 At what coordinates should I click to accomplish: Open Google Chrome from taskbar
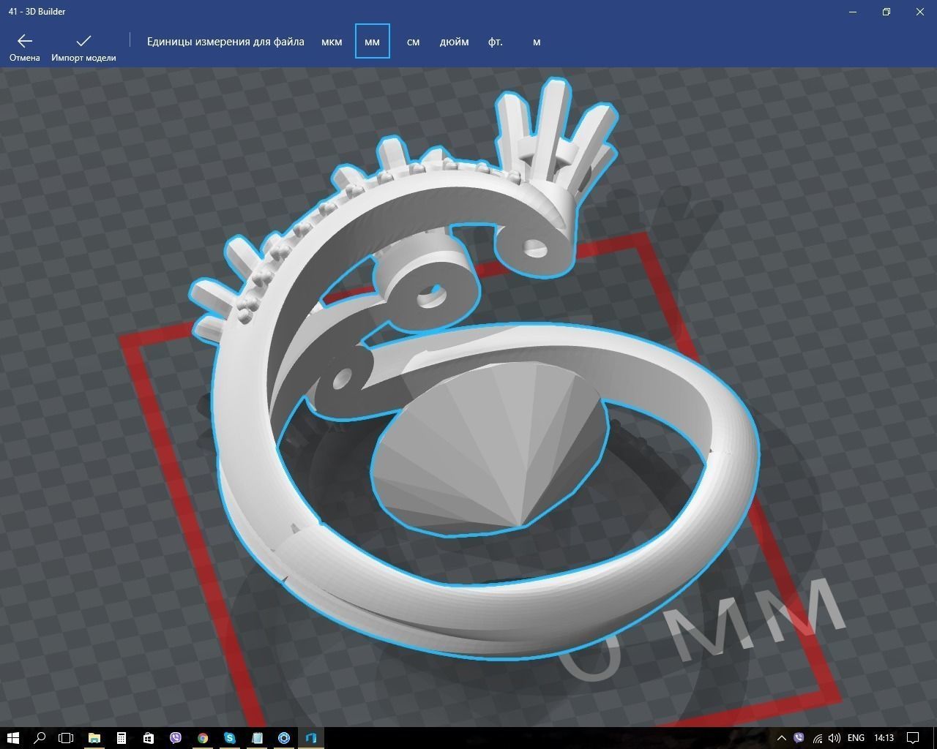(x=203, y=738)
